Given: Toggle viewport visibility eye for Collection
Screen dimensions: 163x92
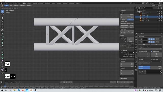Looking at the screenshot, I should [160, 12].
